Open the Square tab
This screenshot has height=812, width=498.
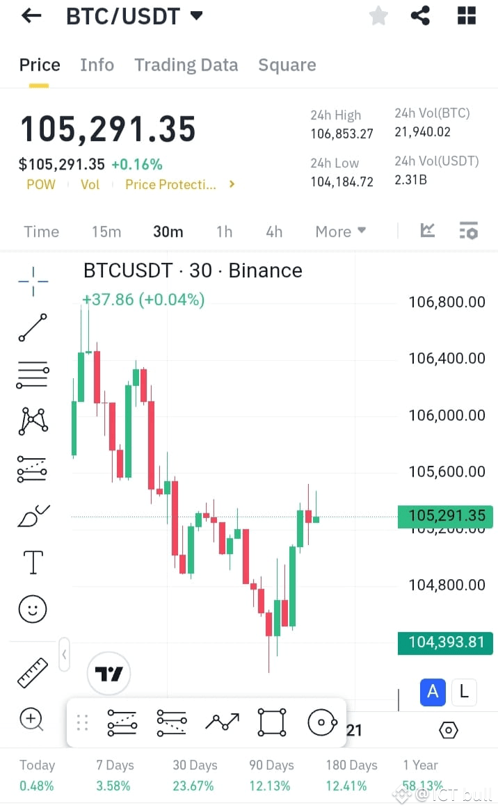287,65
